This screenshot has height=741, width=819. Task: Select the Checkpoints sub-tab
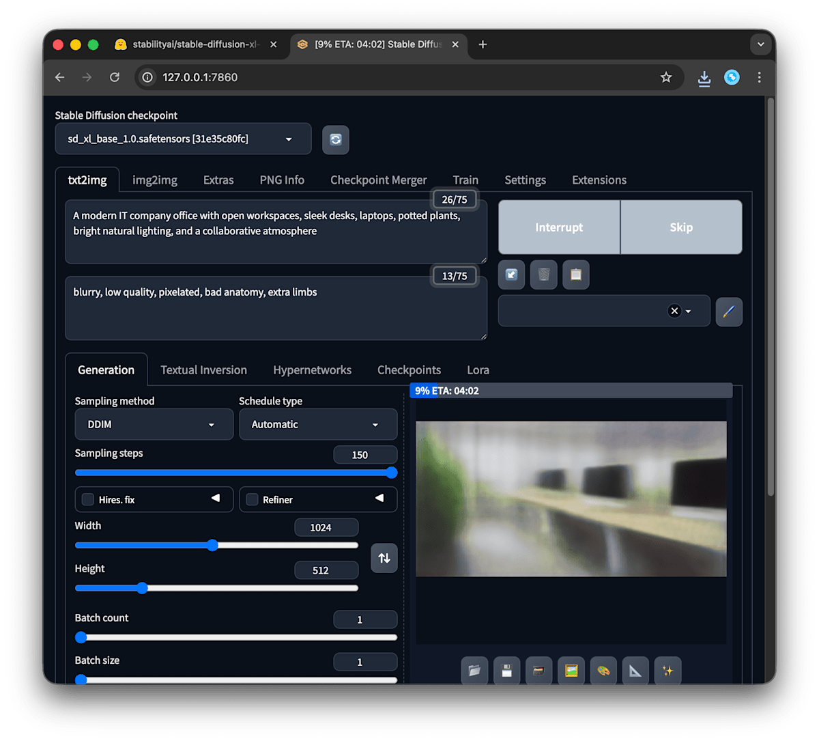[x=409, y=370]
